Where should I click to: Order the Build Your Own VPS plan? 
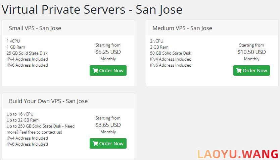[108, 144]
